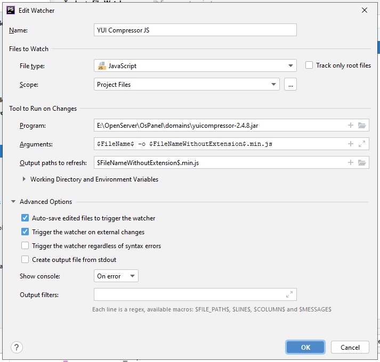This screenshot has height=362, width=380.
Task: Open the Show console dropdown
Action: [116, 276]
